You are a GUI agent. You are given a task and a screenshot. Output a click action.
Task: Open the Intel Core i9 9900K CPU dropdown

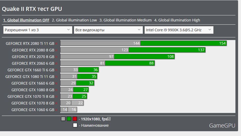coord(179,30)
